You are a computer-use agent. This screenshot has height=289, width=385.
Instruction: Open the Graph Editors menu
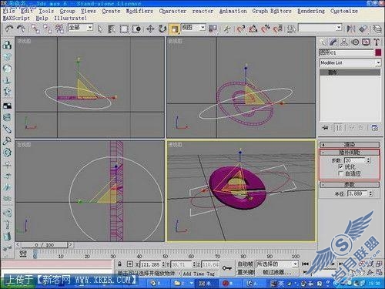pos(272,11)
